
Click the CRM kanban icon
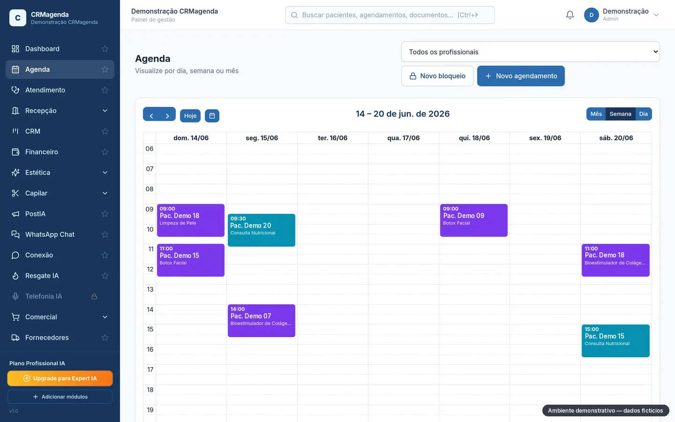[x=15, y=131]
